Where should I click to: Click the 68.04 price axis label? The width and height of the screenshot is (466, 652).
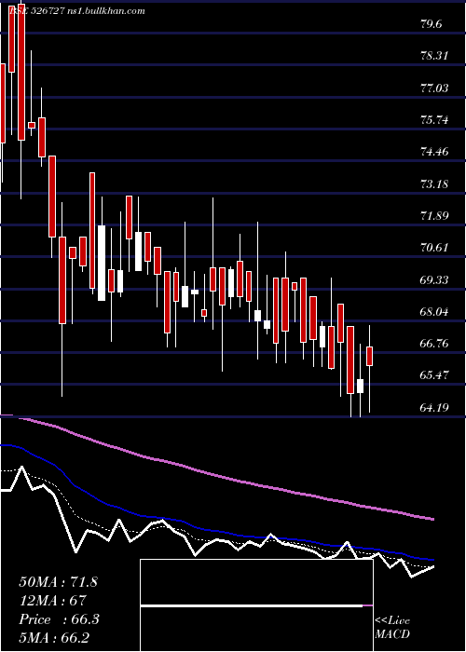(x=434, y=311)
